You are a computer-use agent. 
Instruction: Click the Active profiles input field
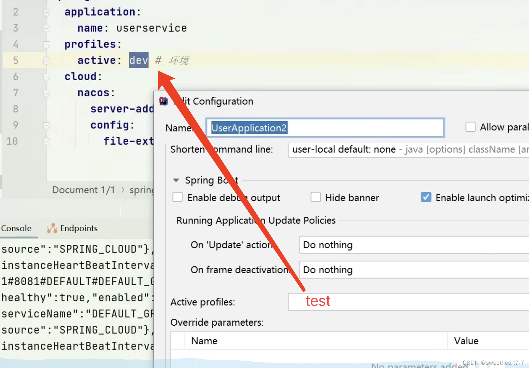point(409,302)
